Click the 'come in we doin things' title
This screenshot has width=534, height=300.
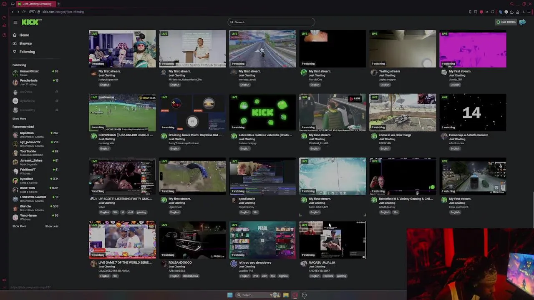[x=395, y=135]
